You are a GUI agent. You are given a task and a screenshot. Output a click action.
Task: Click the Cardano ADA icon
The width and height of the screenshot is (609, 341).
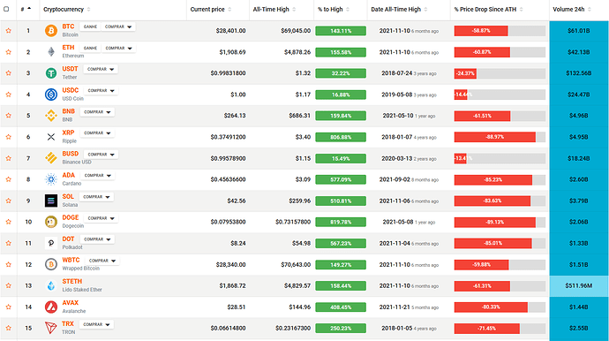tap(51, 179)
